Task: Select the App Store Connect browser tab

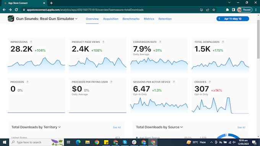Action: click(x=24, y=3)
